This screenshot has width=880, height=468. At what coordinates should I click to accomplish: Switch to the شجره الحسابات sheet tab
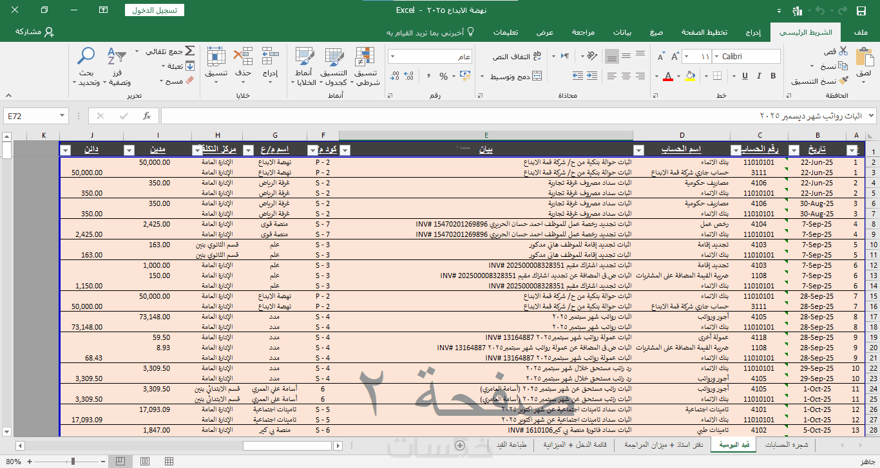[786, 445]
